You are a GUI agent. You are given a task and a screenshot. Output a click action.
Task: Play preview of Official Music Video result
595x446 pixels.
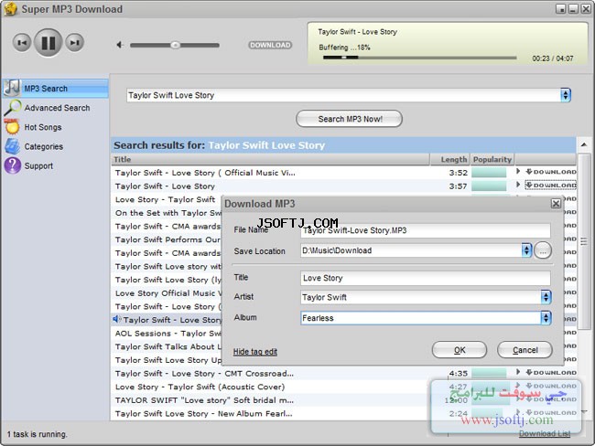tap(518, 171)
